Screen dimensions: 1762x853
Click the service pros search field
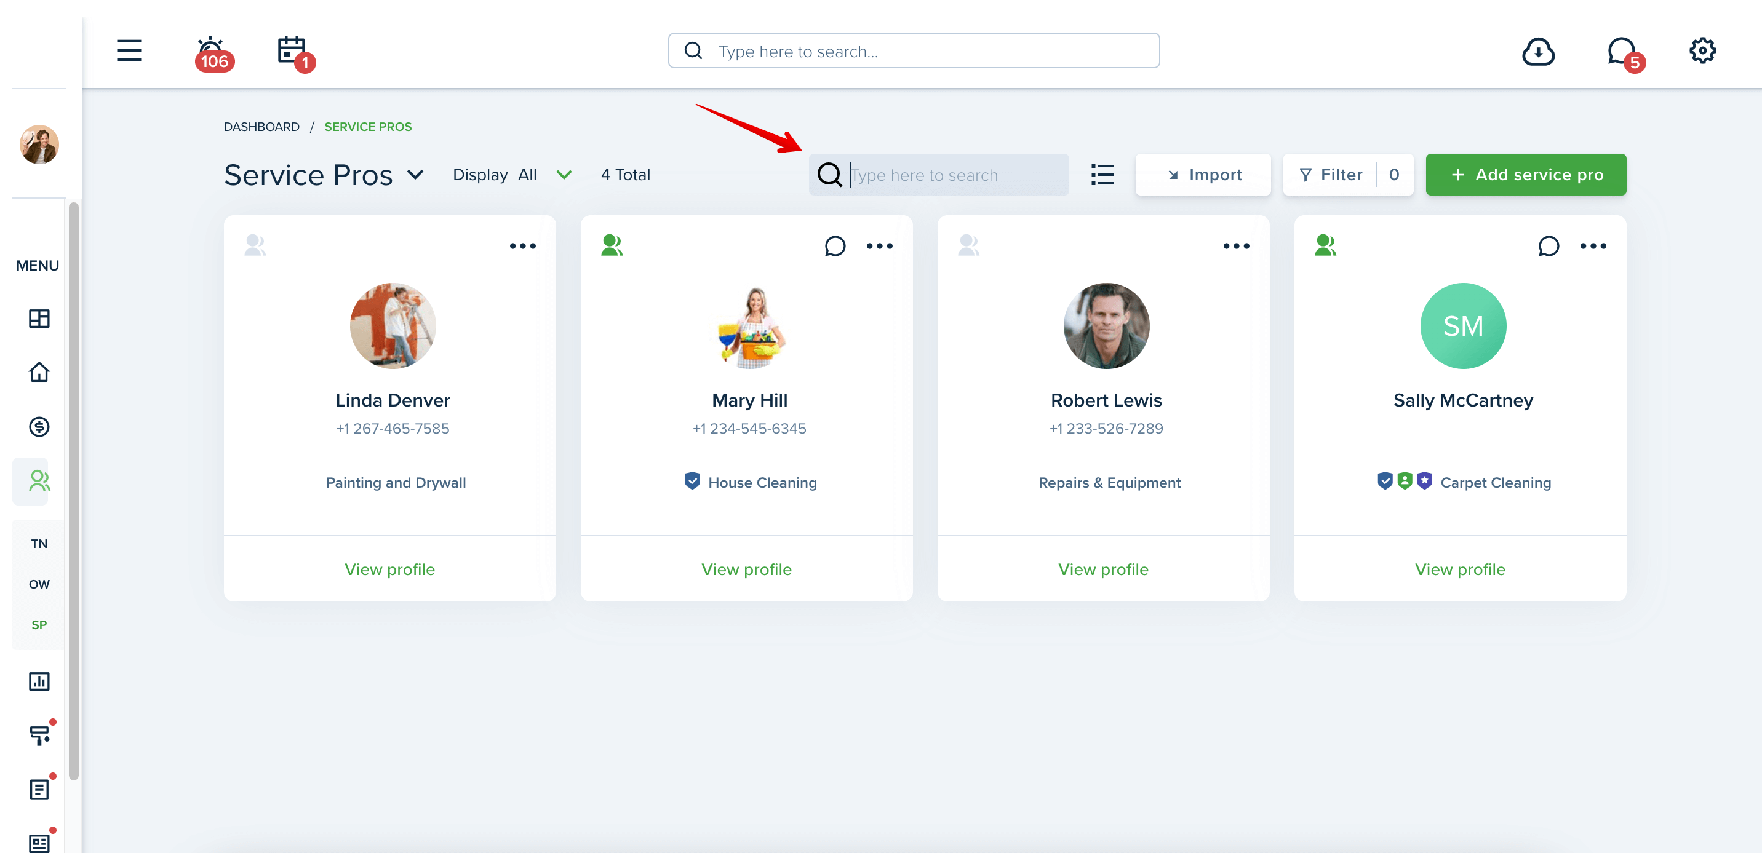(938, 175)
